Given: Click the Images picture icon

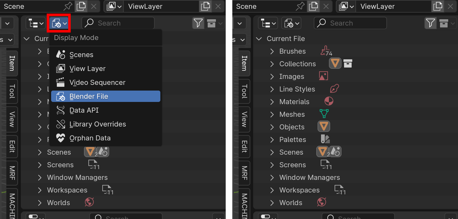Looking at the screenshot, I should 324,76.
